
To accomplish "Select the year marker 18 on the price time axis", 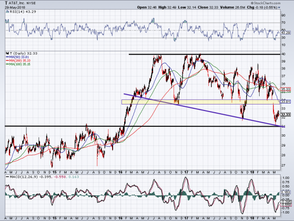I will click(252, 172).
